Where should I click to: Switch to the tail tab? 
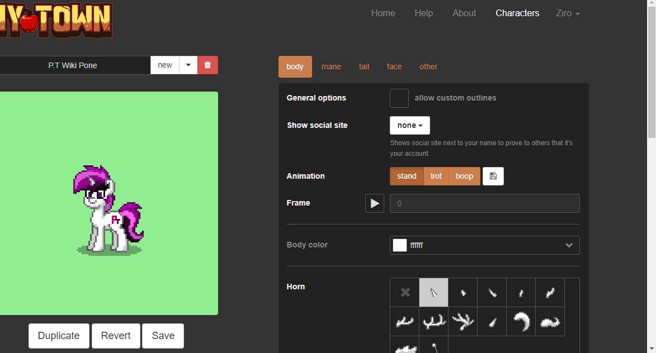pos(364,67)
